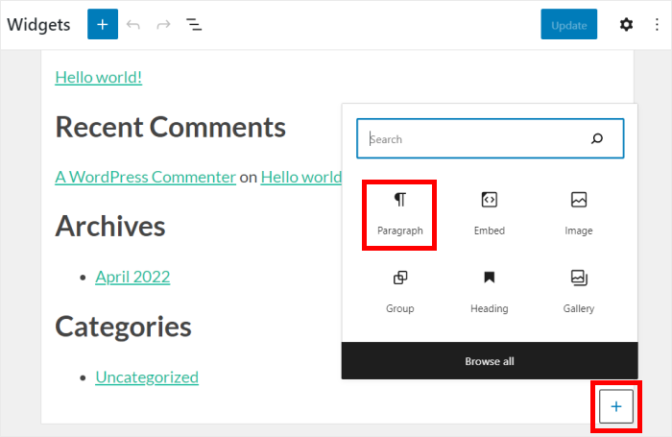
Task: Redo the last change
Action: 163,25
